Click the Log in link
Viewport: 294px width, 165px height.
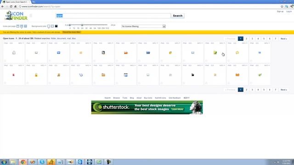tap(289, 11)
